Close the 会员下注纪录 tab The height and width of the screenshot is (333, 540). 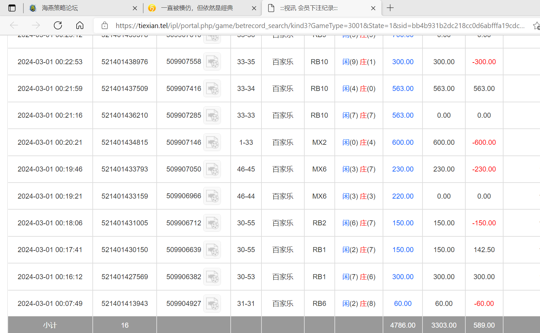coord(373,8)
